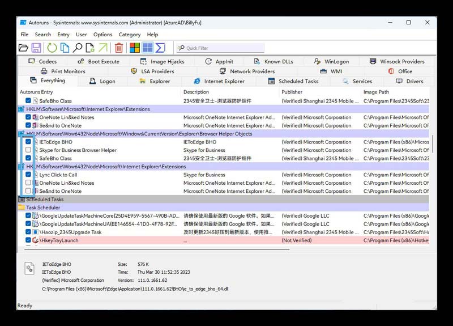The width and height of the screenshot is (453, 326).
Task: Switch to the Codecs tab
Action: (42, 61)
